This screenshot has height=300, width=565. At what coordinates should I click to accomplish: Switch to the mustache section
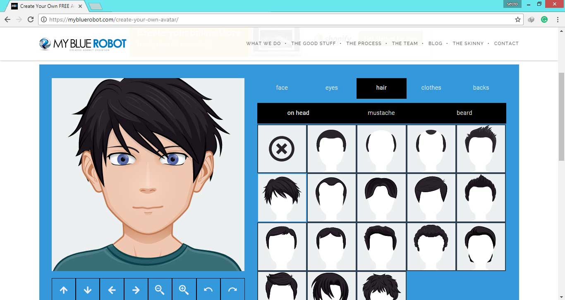coord(381,112)
